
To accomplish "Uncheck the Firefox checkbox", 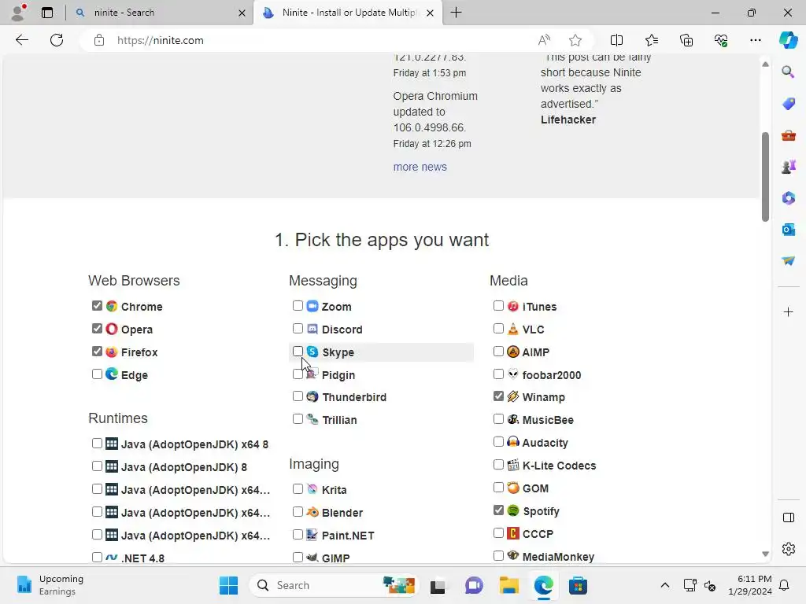I will tap(97, 352).
